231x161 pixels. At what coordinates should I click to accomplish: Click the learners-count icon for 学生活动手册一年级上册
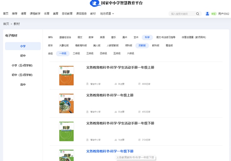[x=139, y=84]
